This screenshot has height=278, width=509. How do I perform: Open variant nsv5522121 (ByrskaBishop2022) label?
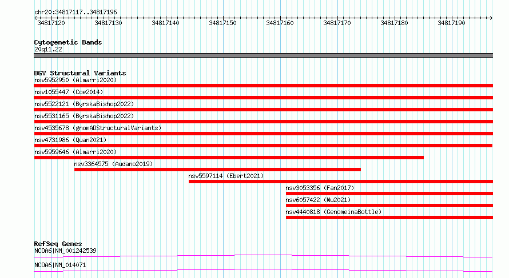84,104
